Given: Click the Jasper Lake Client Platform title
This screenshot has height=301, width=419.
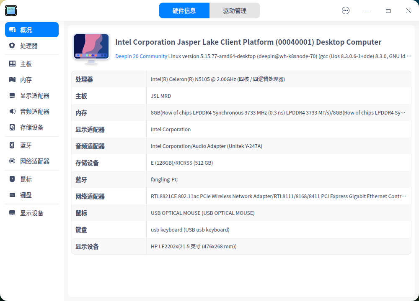Looking at the screenshot, I should [248, 42].
